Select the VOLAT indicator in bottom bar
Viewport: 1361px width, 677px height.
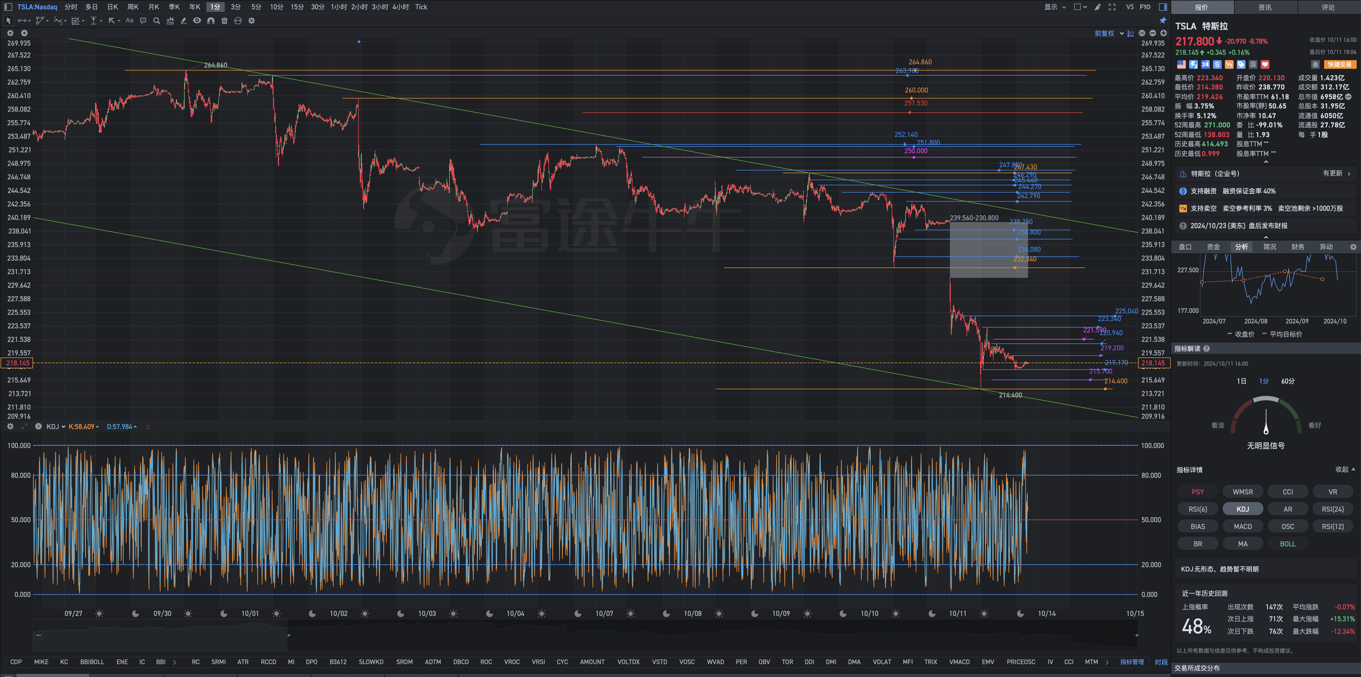click(x=882, y=662)
